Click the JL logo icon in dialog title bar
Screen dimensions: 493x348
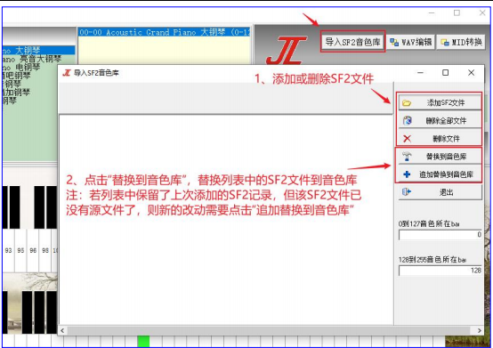pyautogui.click(x=67, y=73)
